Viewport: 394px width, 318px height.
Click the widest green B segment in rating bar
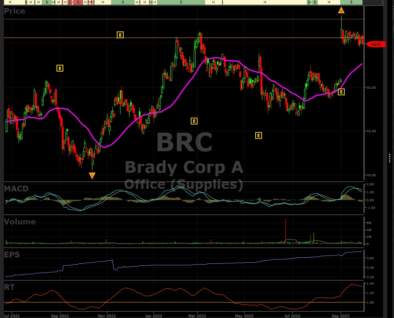point(181,2)
